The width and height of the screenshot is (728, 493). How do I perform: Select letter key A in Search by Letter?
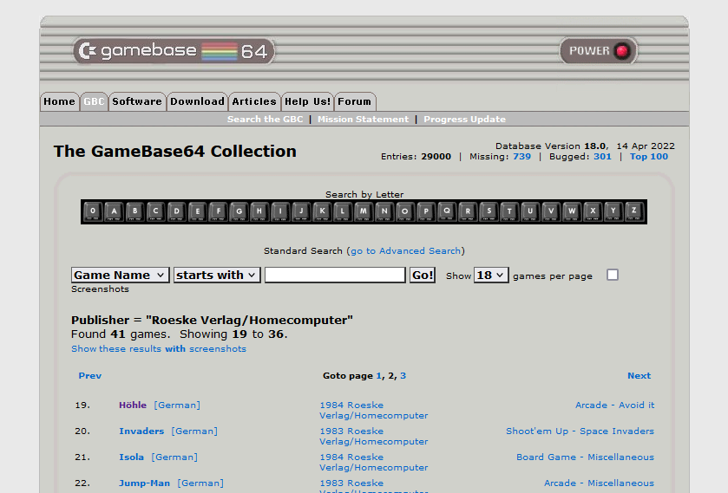coord(114,211)
